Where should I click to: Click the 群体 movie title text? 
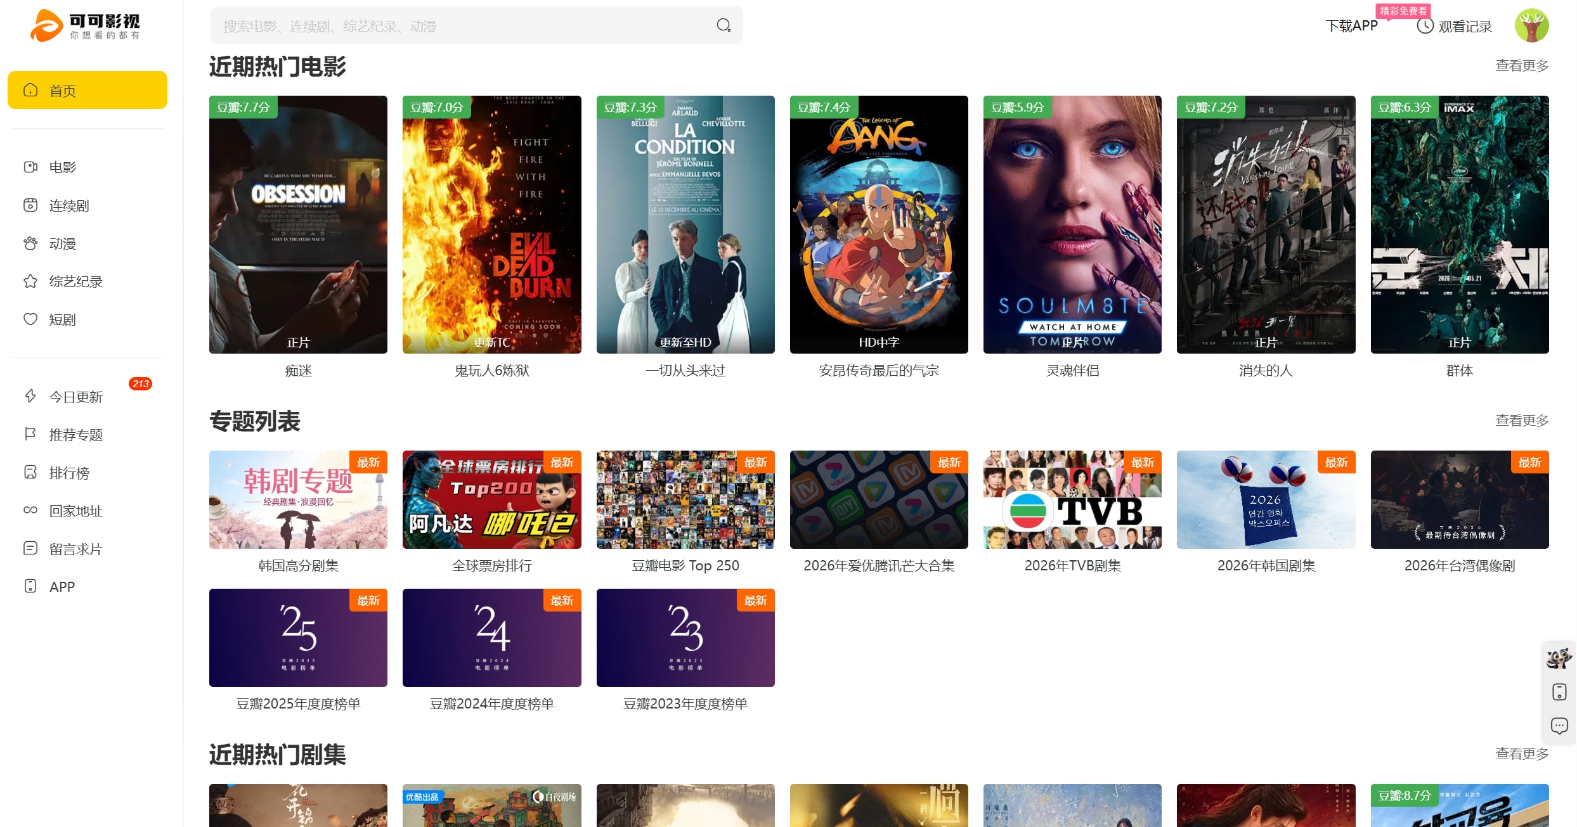[x=1460, y=370]
